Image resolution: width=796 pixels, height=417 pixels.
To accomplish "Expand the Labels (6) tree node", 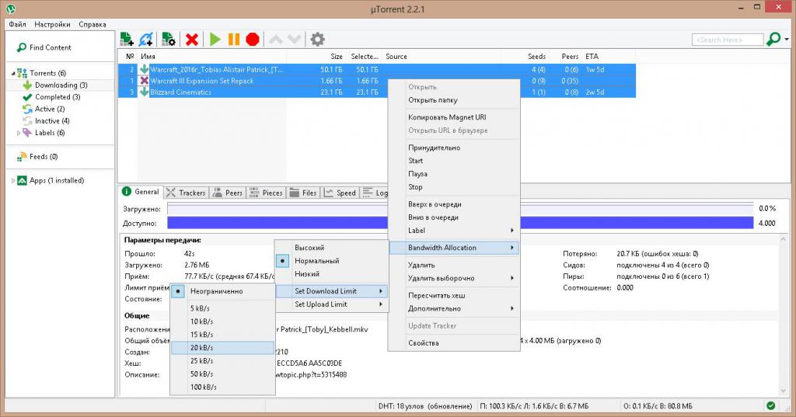I will tap(19, 133).
